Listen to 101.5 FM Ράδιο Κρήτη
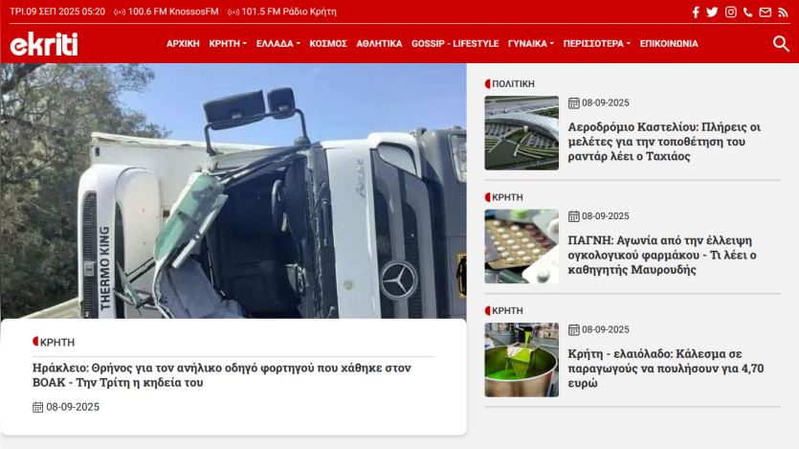This screenshot has width=799, height=449. (281, 11)
